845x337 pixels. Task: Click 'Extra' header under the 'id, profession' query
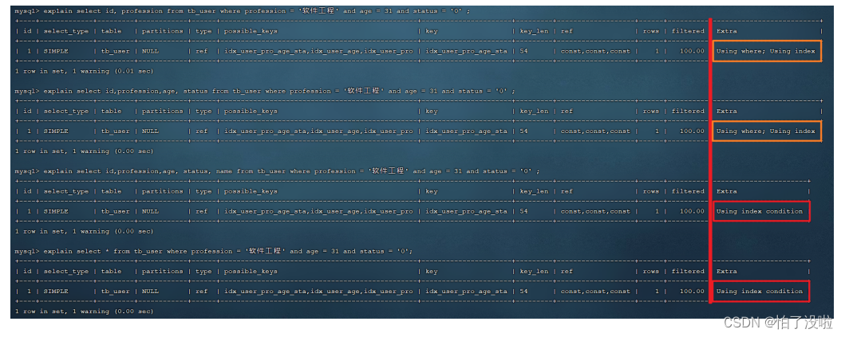(x=726, y=31)
